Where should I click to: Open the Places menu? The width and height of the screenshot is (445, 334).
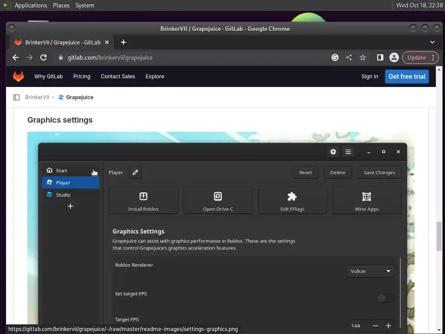click(x=61, y=5)
